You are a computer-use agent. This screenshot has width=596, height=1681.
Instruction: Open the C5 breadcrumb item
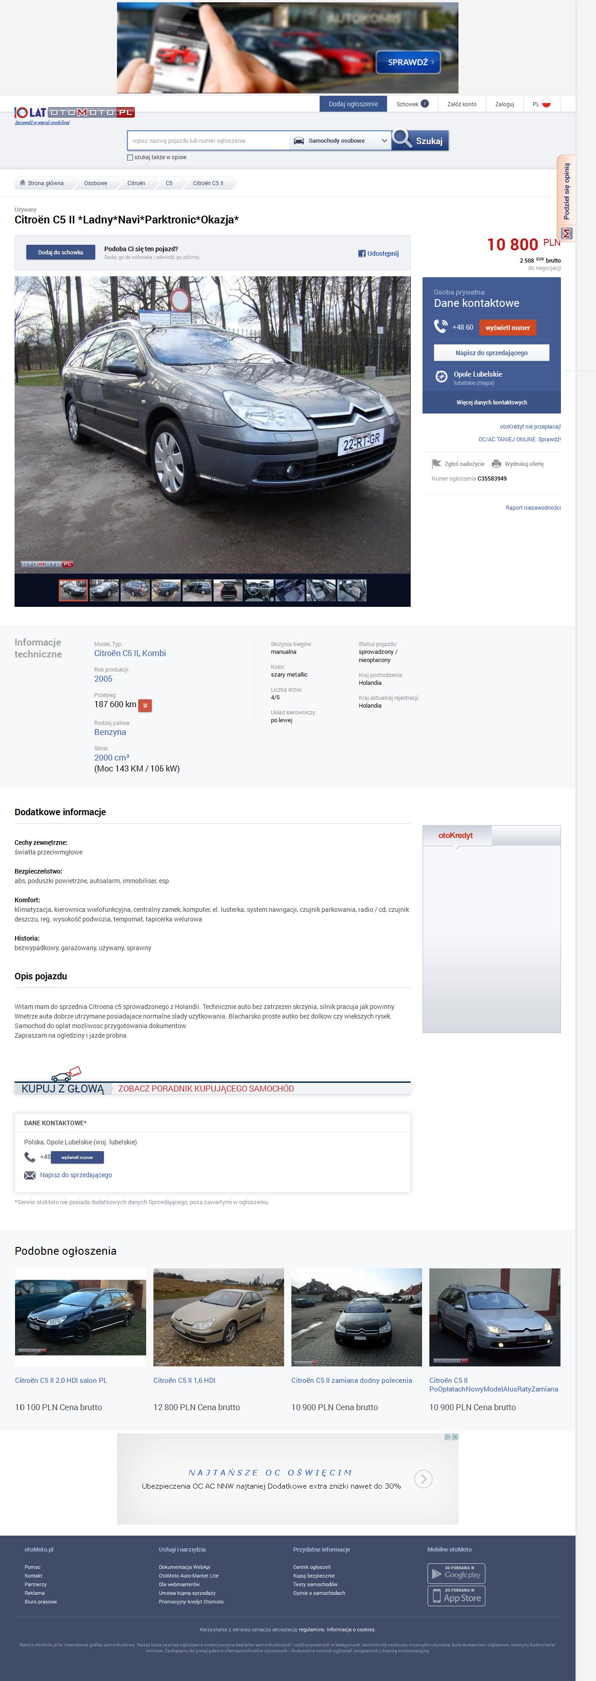click(x=169, y=183)
